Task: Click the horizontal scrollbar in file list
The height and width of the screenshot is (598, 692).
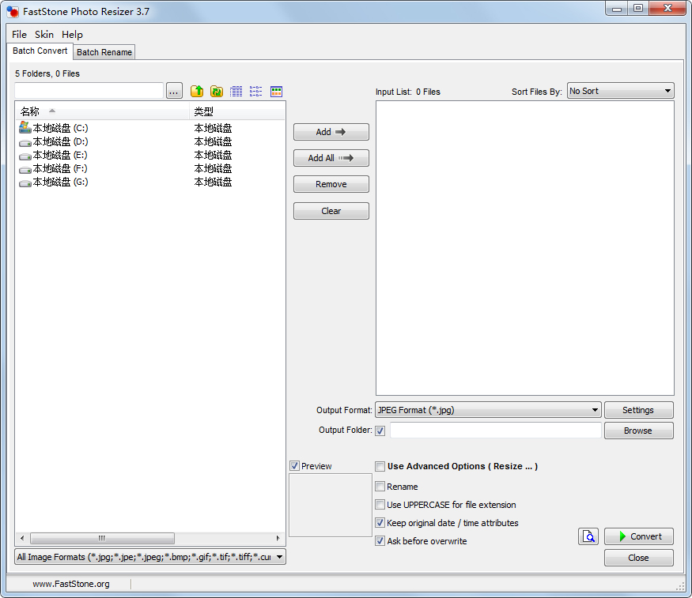Action: pos(102,538)
